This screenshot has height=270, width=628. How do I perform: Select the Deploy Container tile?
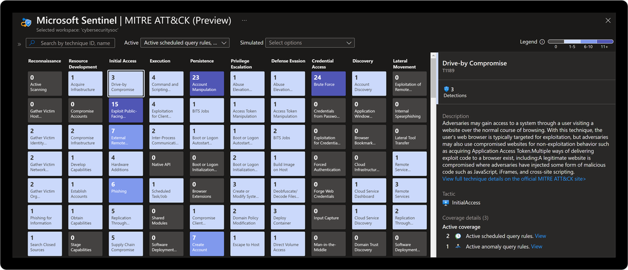(x=288, y=217)
